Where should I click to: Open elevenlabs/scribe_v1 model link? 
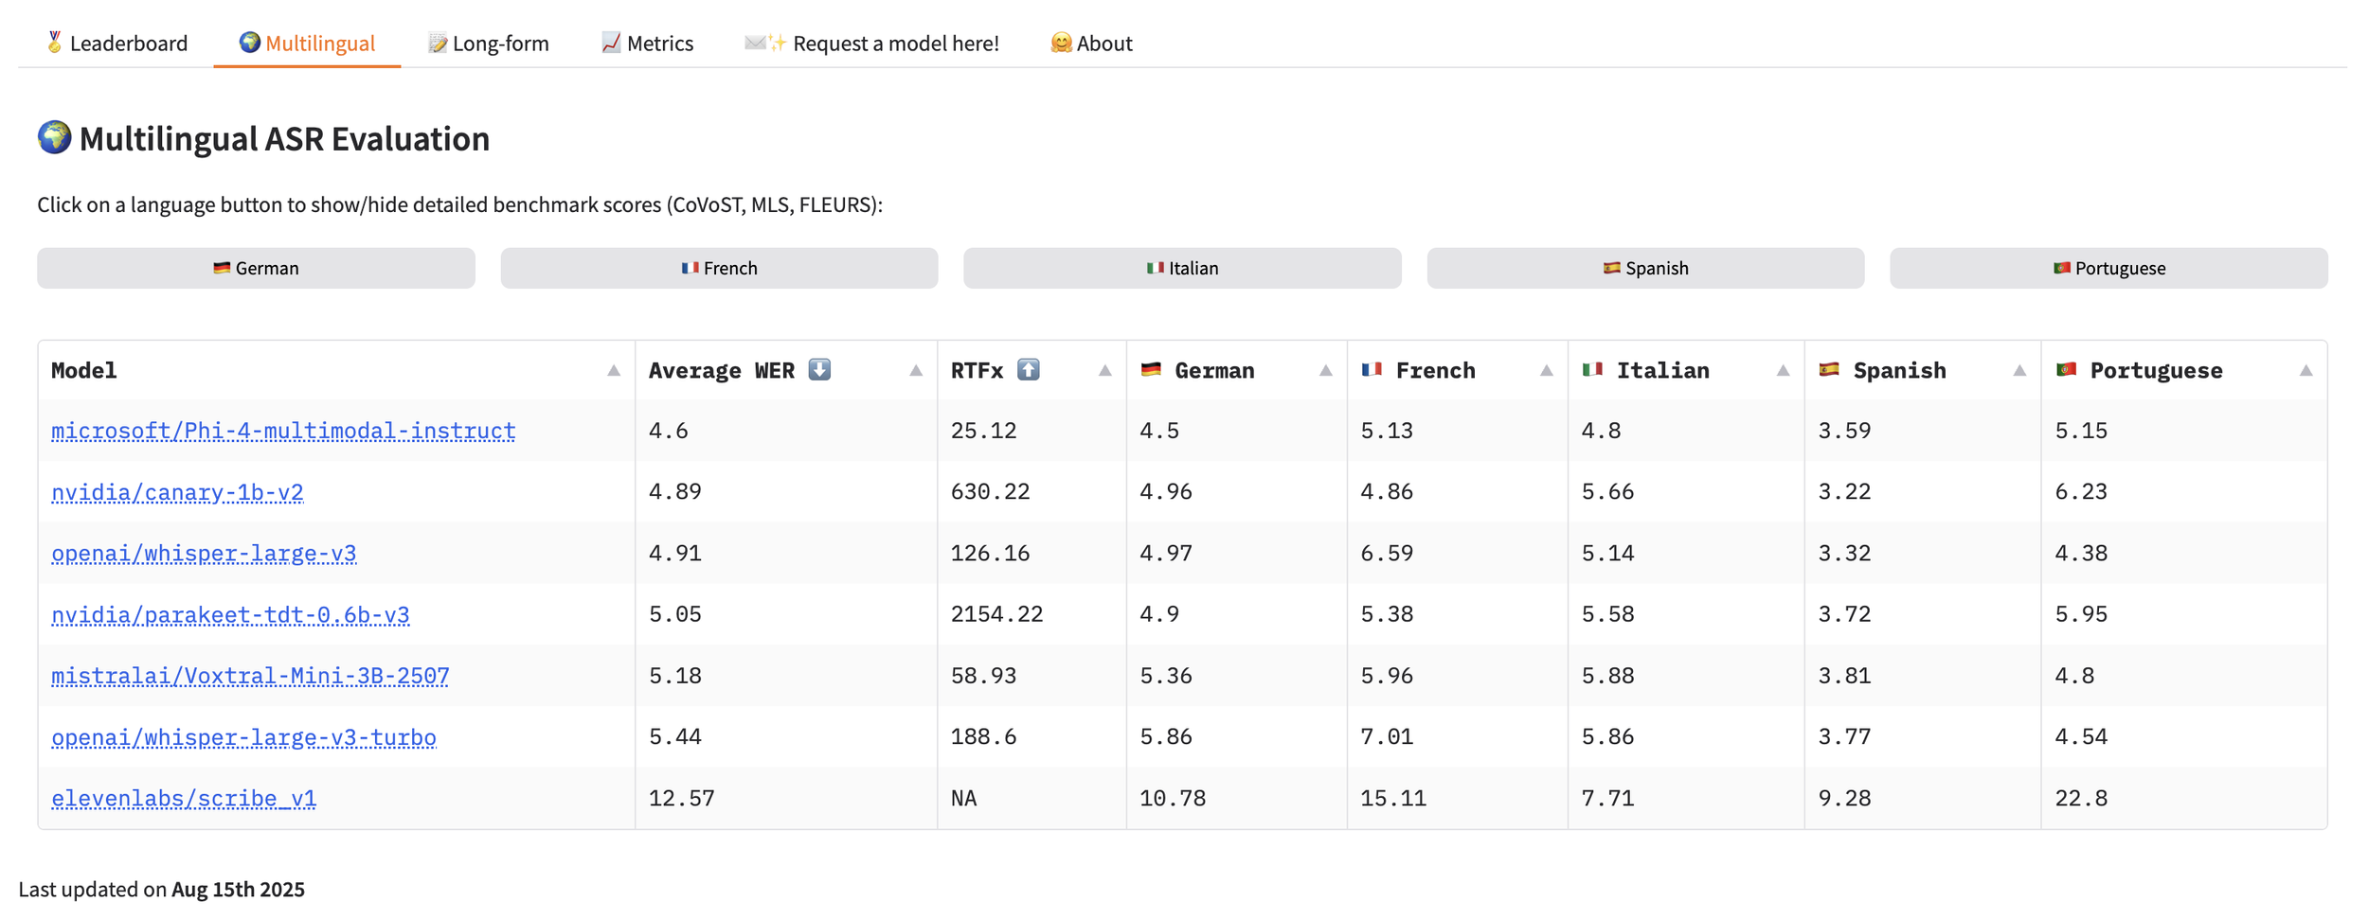[184, 799]
